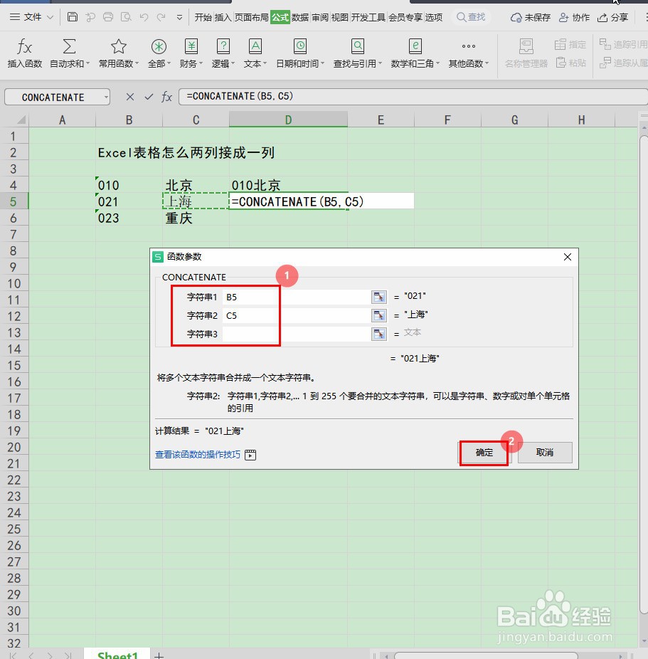This screenshot has height=659, width=648.
Task: Open the 文件 menu
Action: point(31,16)
